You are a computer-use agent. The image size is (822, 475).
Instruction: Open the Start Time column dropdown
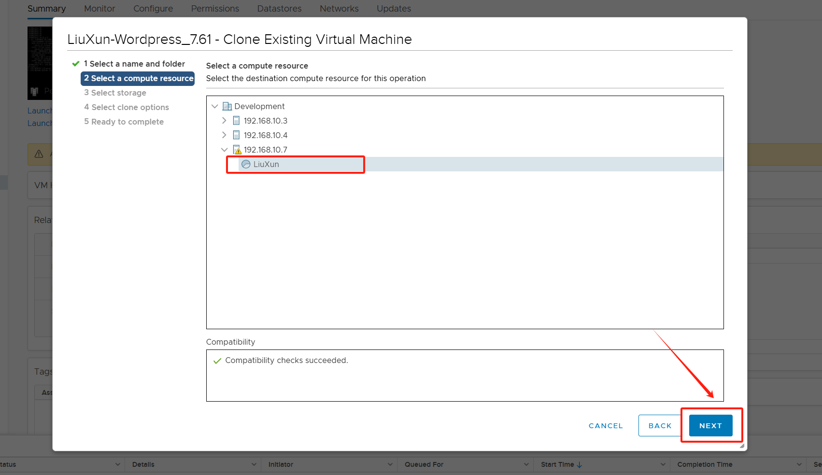(x=663, y=464)
